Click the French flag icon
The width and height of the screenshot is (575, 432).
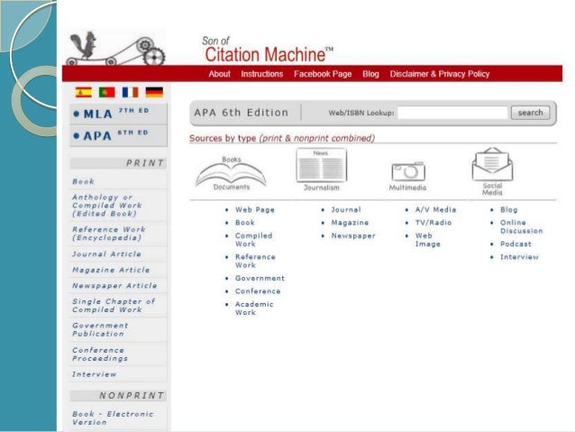130,92
